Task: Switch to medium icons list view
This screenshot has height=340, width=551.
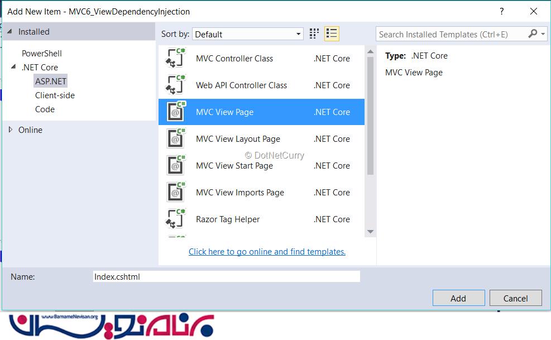Action: [332, 34]
